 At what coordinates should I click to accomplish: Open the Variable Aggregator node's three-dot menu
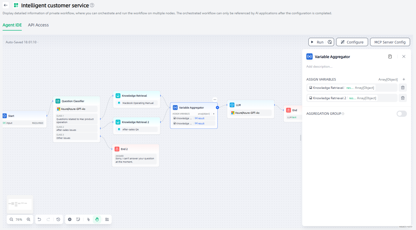pyautogui.click(x=215, y=100)
